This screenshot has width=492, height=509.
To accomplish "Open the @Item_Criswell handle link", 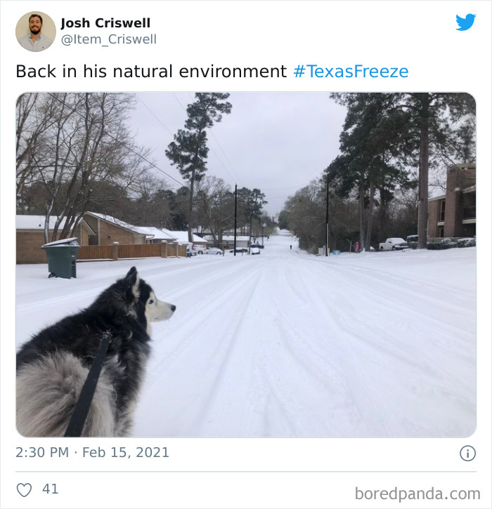I will [x=109, y=39].
